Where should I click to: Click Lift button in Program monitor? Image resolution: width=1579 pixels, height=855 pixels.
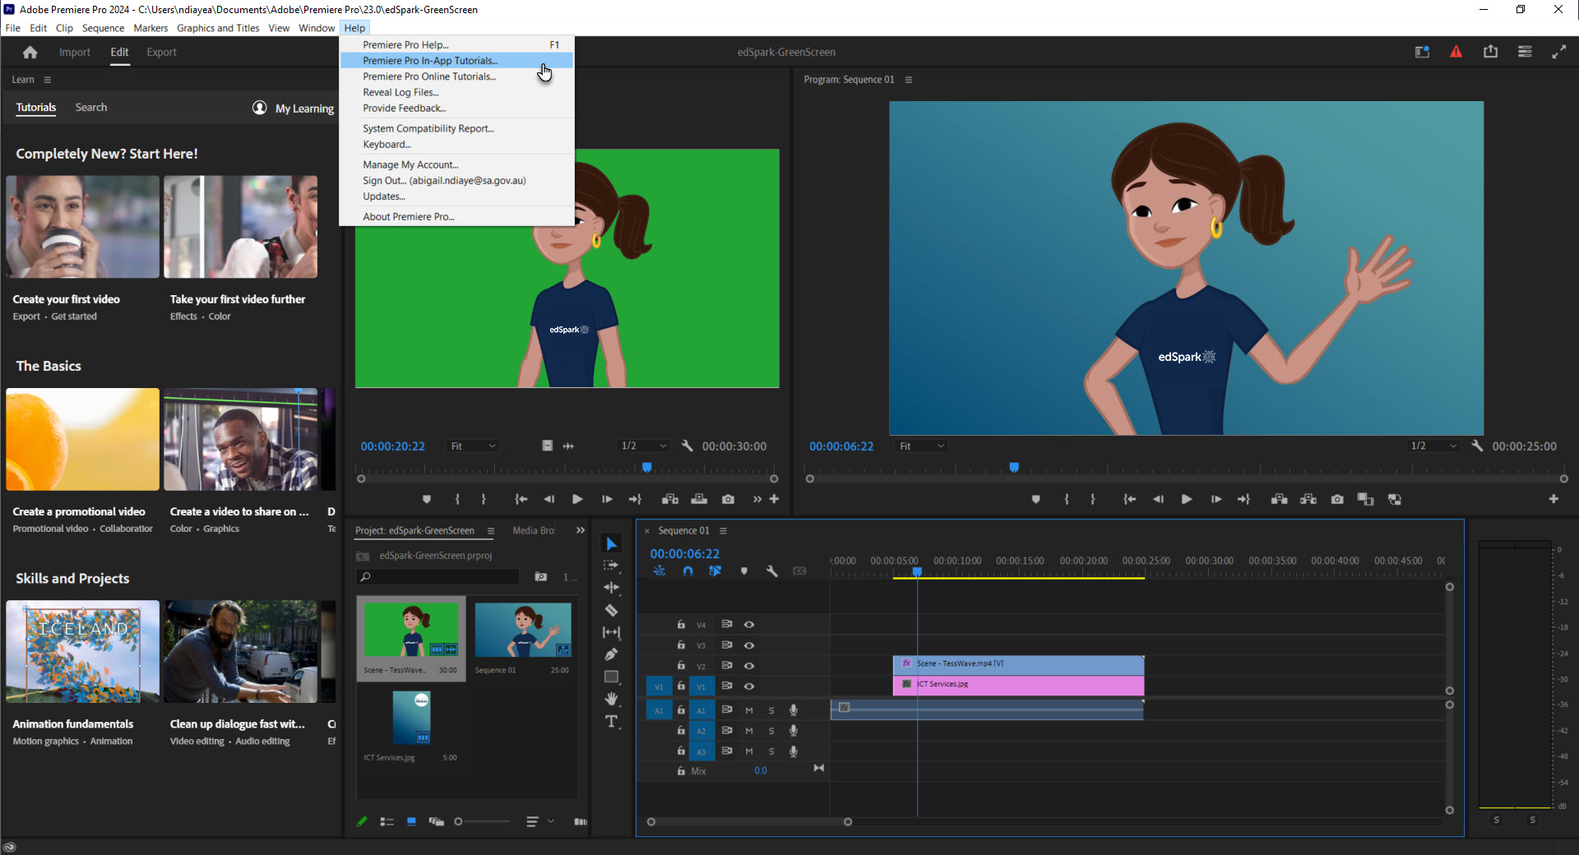coord(1279,499)
